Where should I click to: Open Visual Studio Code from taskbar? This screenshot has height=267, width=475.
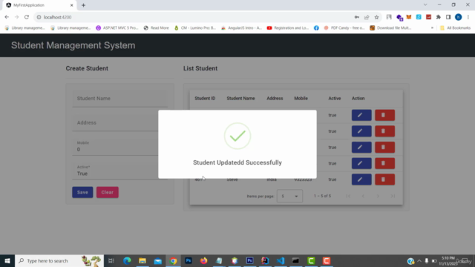coord(281,260)
